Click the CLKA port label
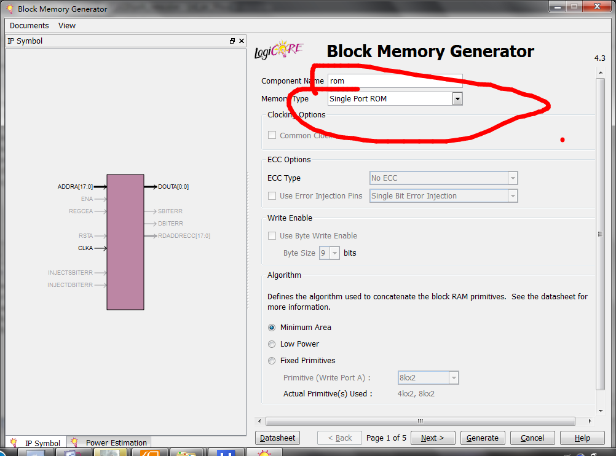Image resolution: width=616 pixels, height=456 pixels. pyautogui.click(x=85, y=248)
